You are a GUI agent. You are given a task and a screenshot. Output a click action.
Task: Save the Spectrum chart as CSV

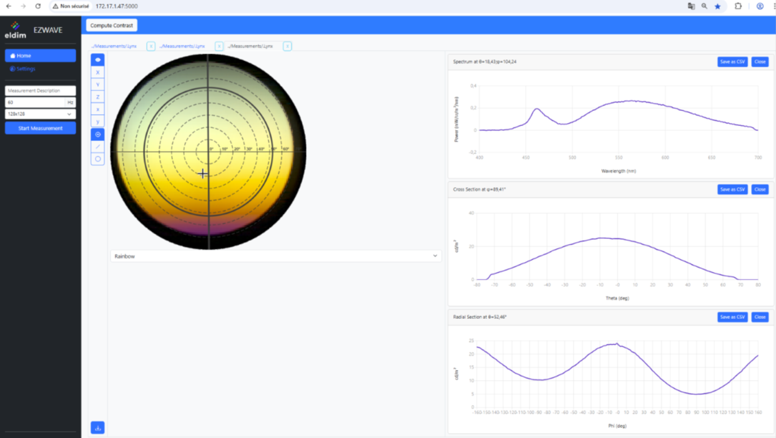tap(732, 62)
